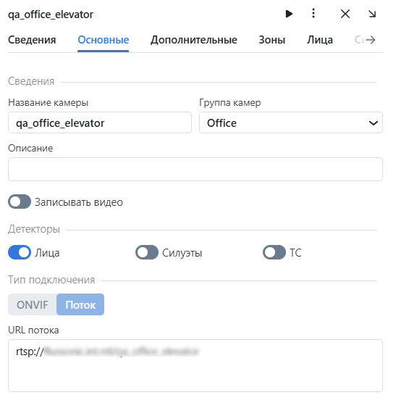Switch to the Дополнительные tab
396x403 pixels.
(194, 40)
